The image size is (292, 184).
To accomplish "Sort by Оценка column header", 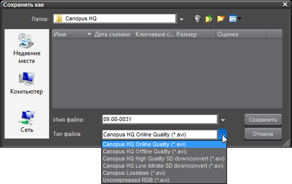I will tap(241, 34).
